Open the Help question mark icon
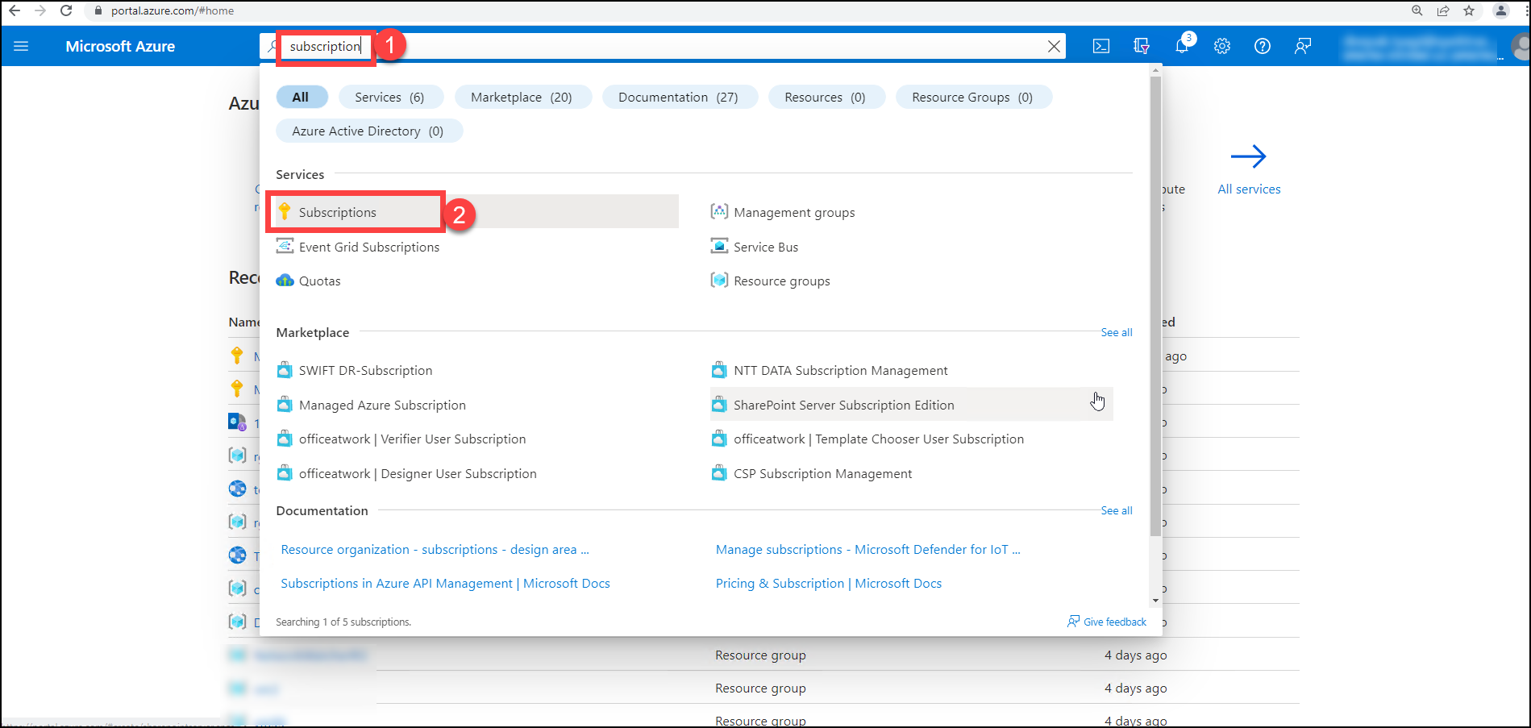This screenshot has width=1531, height=728. [1263, 46]
